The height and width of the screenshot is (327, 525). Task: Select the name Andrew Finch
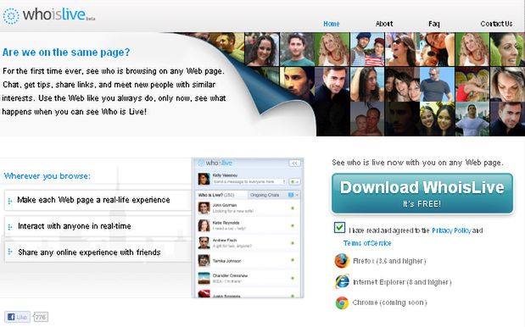225,240
